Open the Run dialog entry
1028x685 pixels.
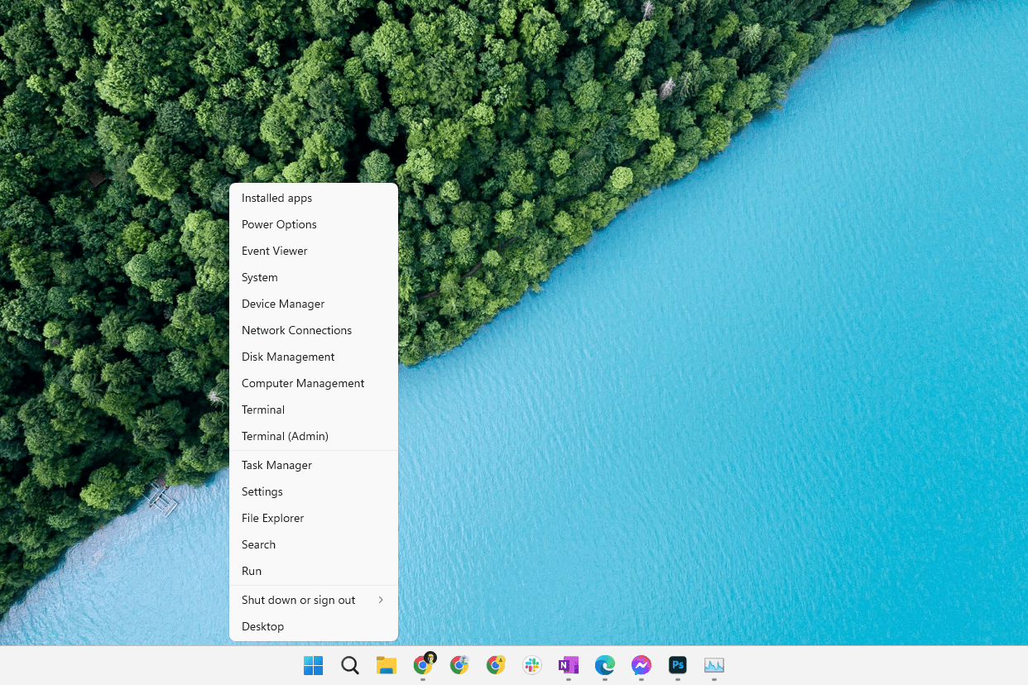coord(314,571)
